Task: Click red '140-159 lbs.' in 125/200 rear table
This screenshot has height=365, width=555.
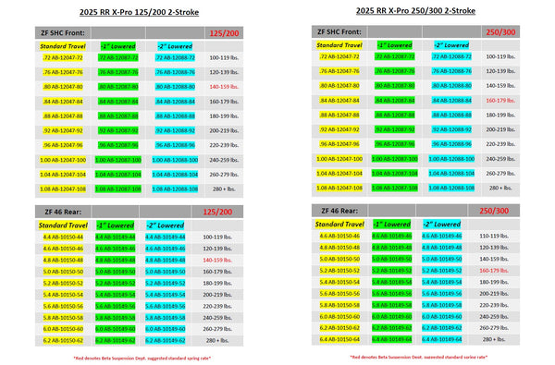Action: (x=217, y=260)
